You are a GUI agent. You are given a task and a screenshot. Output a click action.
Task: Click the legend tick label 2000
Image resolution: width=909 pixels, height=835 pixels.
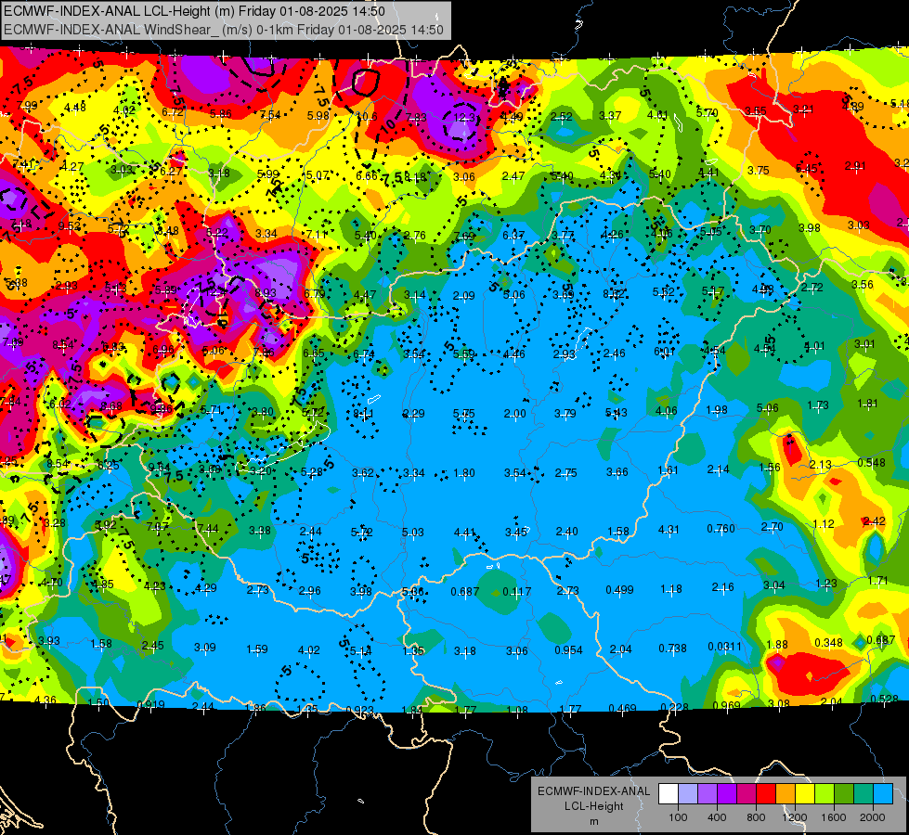[872, 817]
